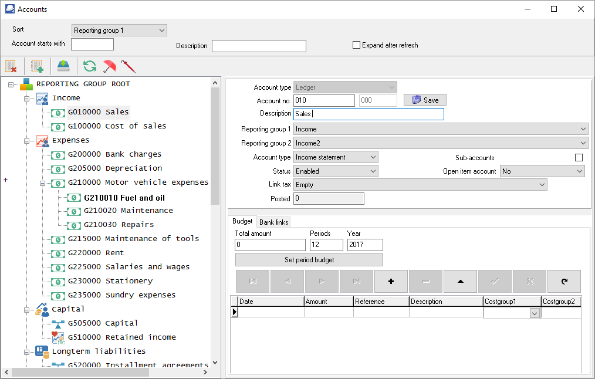The height and width of the screenshot is (379, 595).
Task: Click money icon beside G100000 Cost of sales
Action: tap(58, 127)
